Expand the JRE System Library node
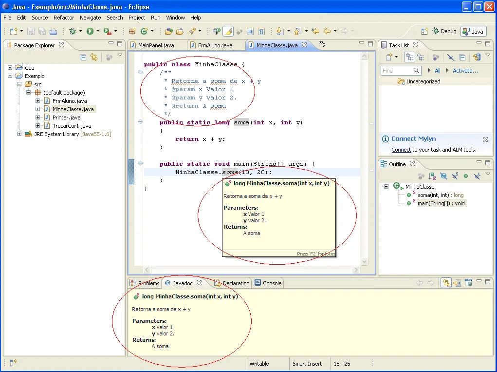This screenshot has height=372, width=497. point(19,134)
